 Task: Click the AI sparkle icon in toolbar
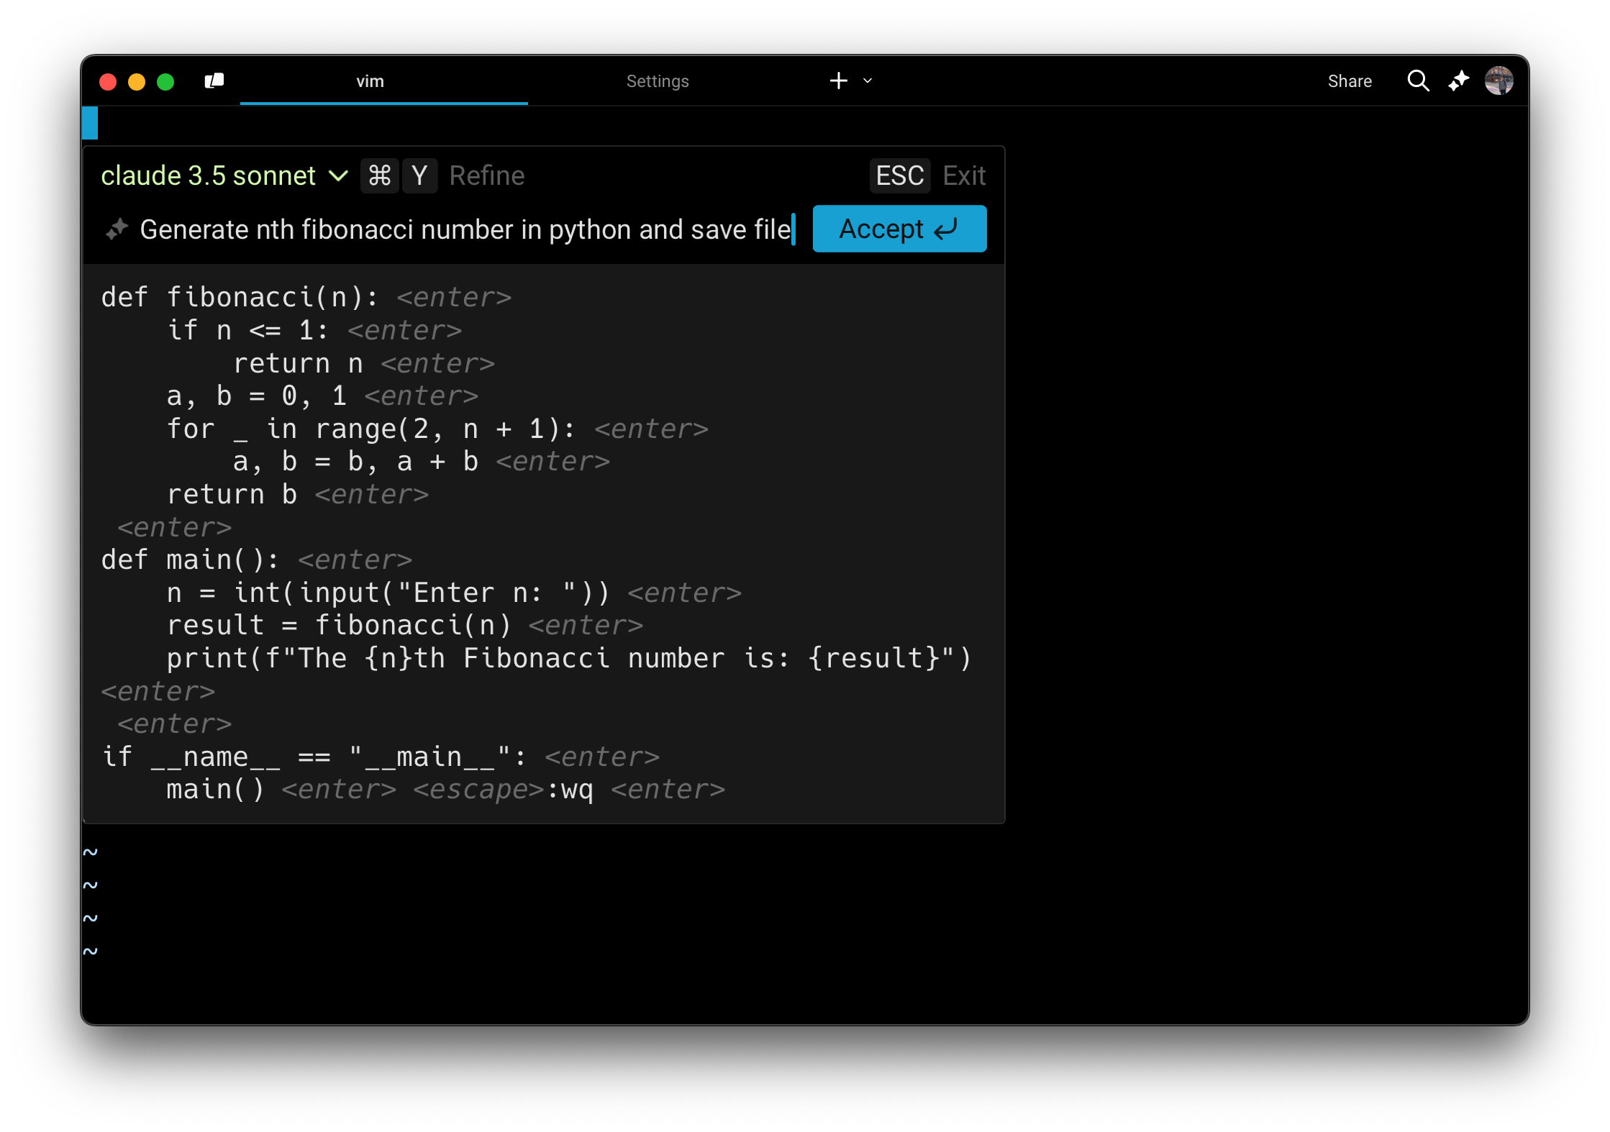pyautogui.click(x=1459, y=81)
